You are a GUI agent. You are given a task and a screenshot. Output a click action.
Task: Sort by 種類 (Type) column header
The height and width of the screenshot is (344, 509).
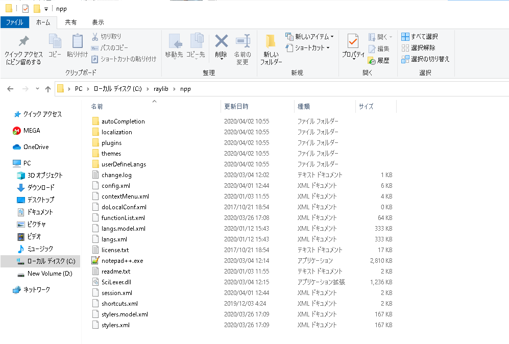click(304, 107)
